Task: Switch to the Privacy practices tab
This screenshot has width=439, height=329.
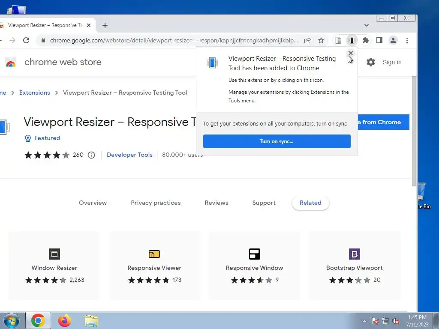Action: click(156, 203)
